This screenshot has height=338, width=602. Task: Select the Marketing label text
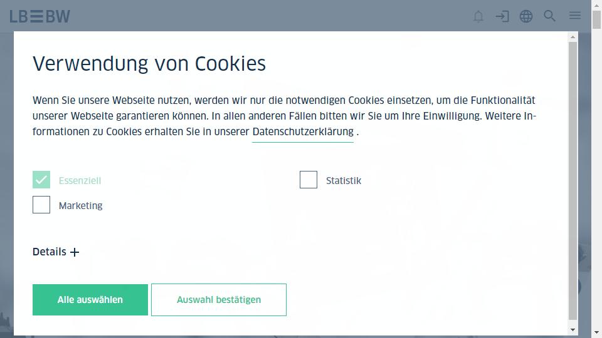click(81, 206)
